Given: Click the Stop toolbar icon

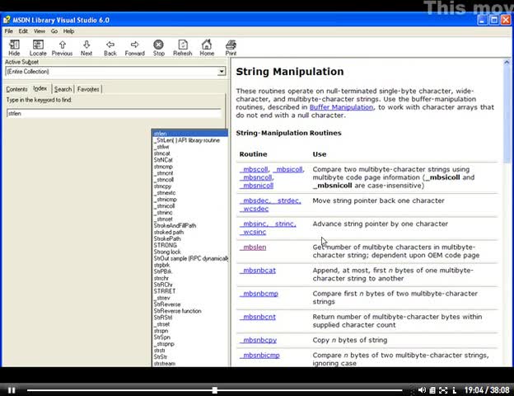Looking at the screenshot, I should 159,48.
